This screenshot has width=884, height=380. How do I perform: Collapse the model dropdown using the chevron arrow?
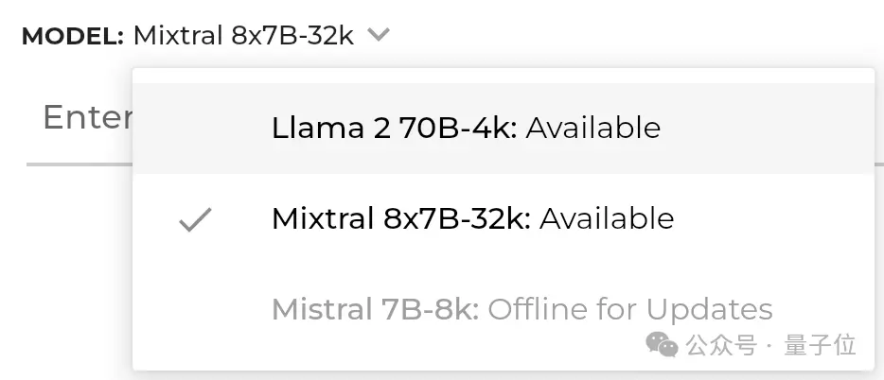tap(379, 36)
